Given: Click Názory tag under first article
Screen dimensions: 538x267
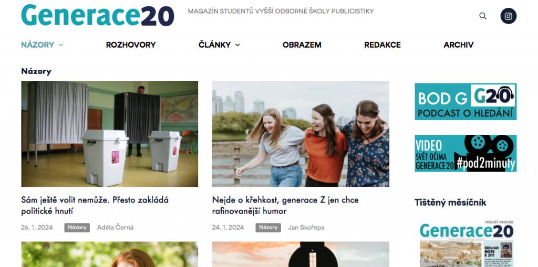Looking at the screenshot, I should 77,228.
